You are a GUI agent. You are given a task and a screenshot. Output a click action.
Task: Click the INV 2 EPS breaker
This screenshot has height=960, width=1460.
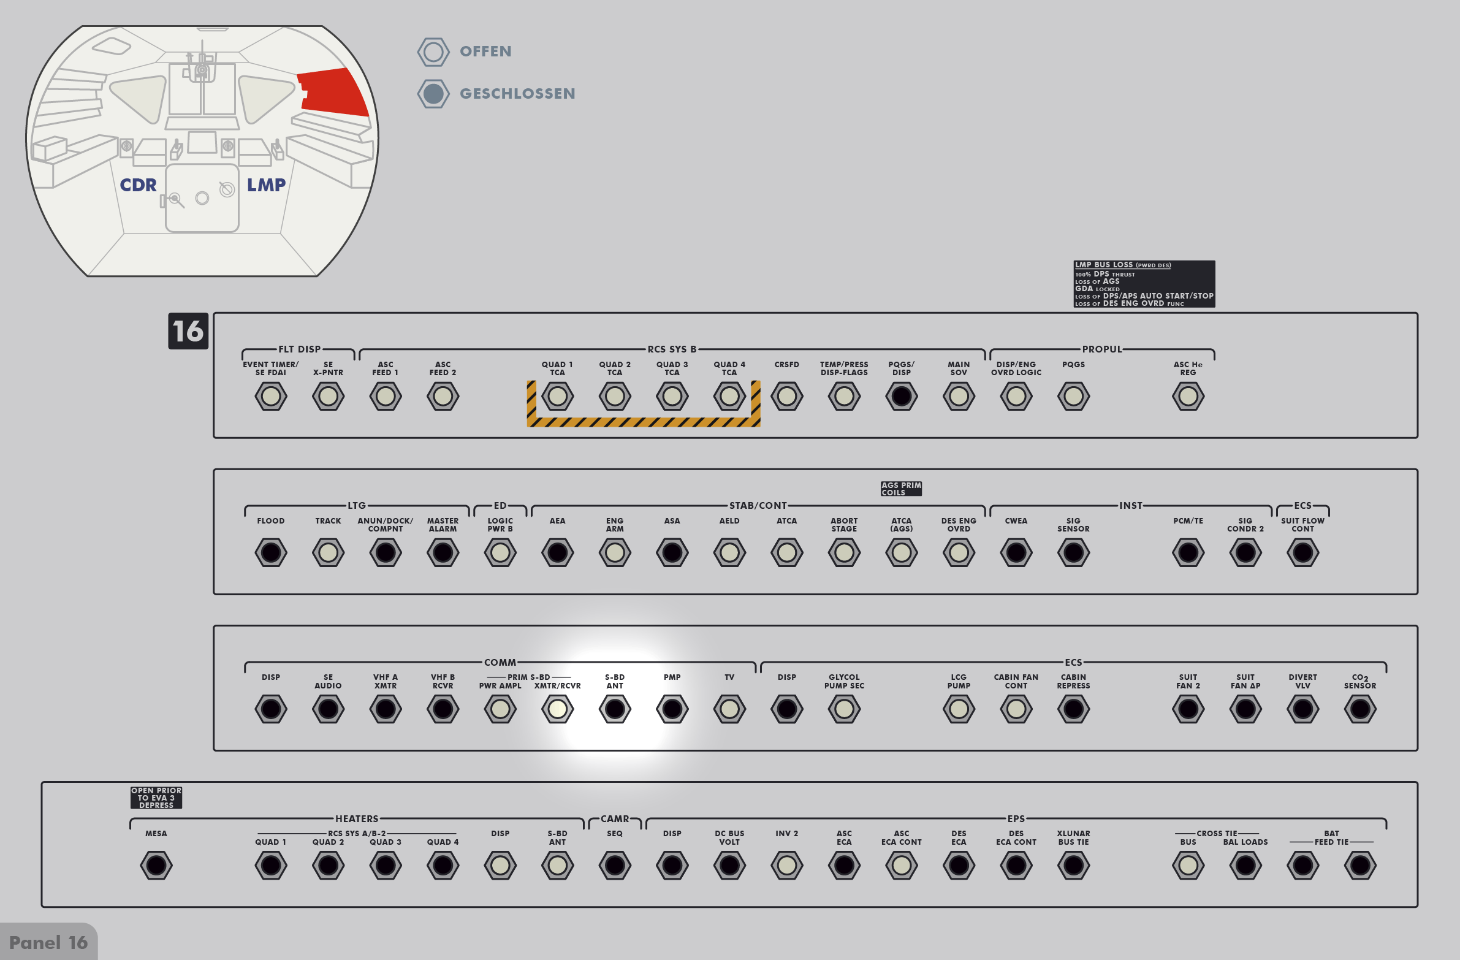[786, 866]
